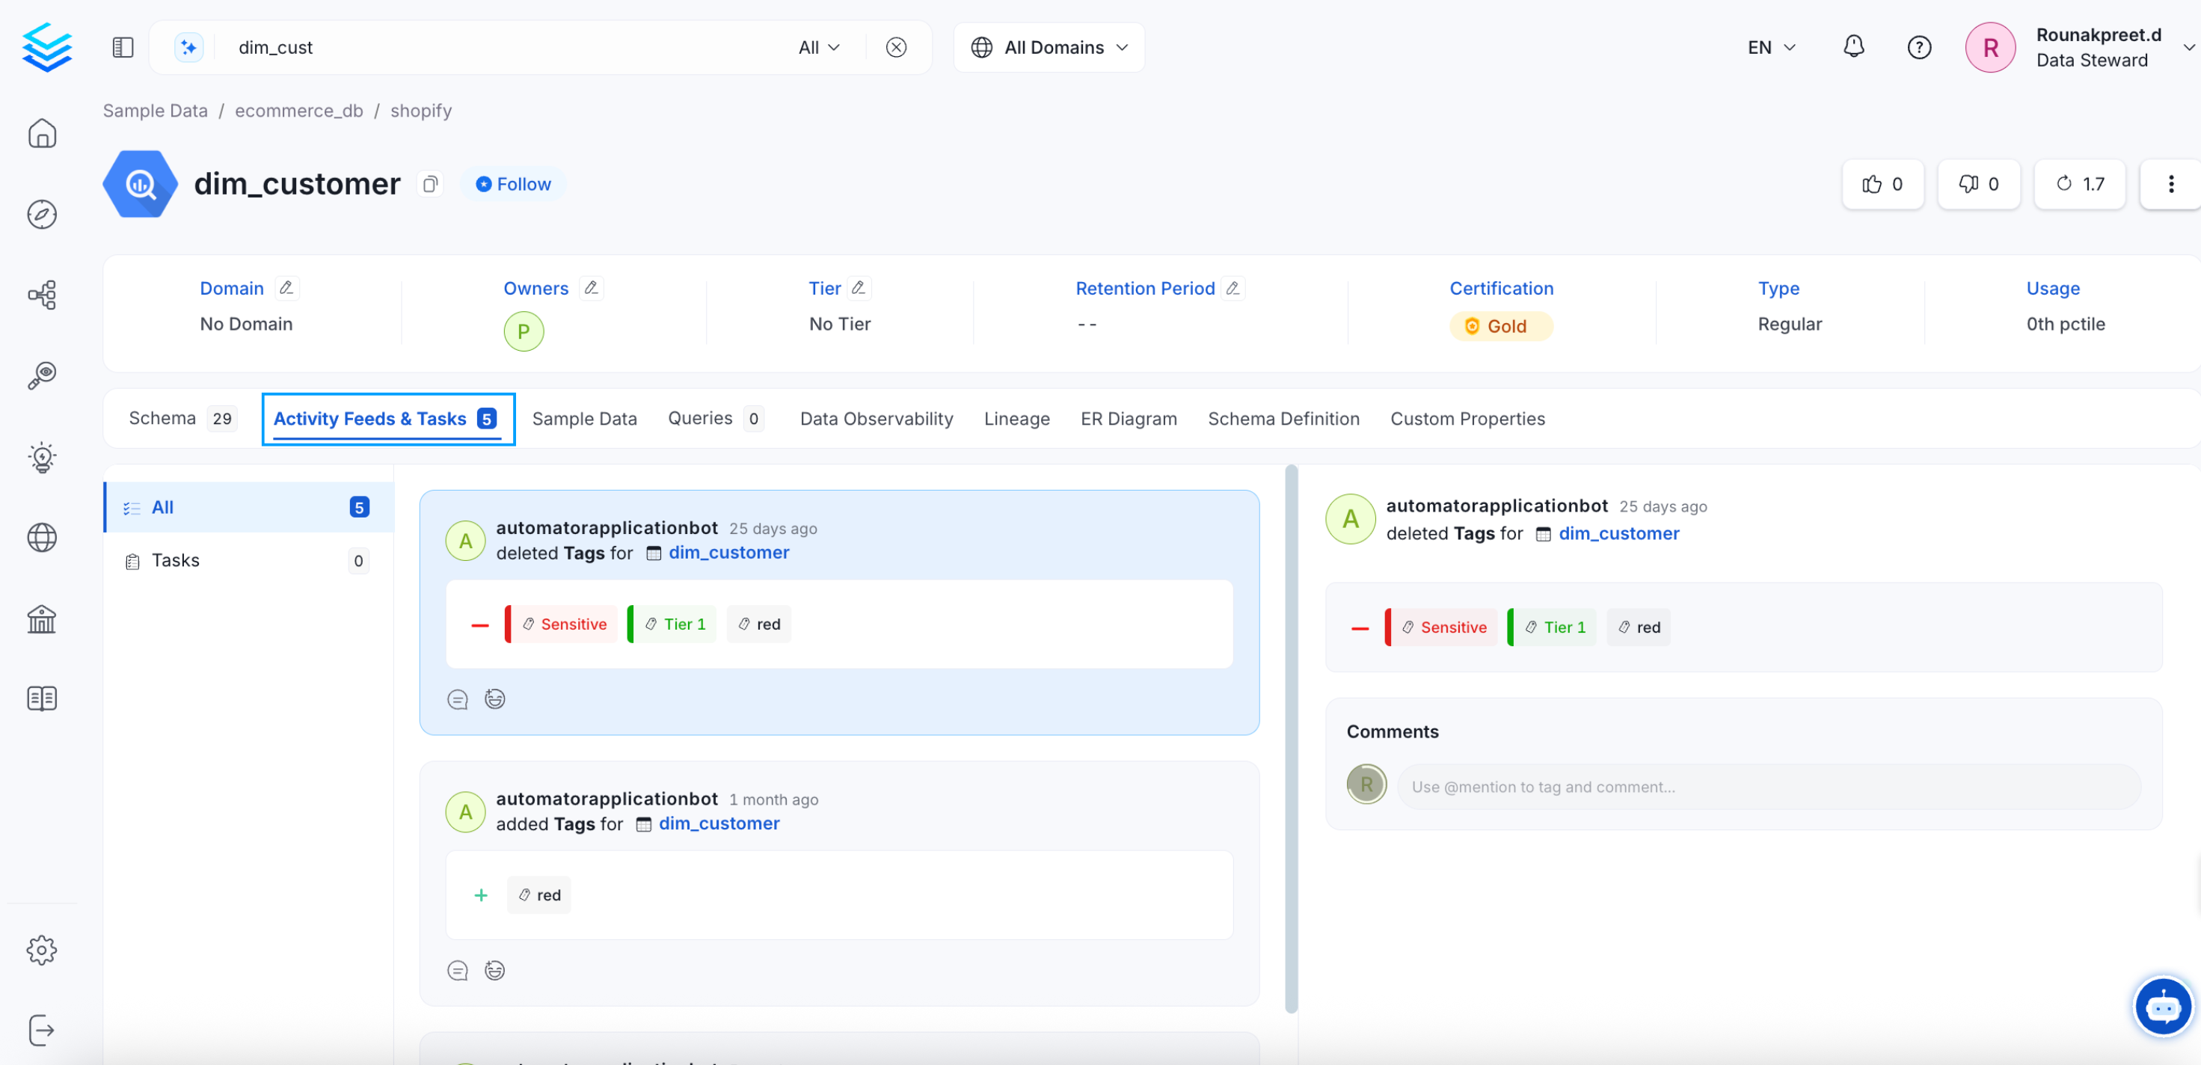Select the Explore compass icon
The height and width of the screenshot is (1065, 2201).
point(42,215)
